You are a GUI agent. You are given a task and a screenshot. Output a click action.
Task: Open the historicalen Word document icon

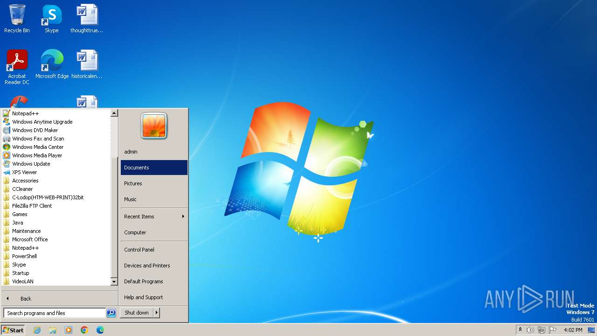(x=87, y=64)
